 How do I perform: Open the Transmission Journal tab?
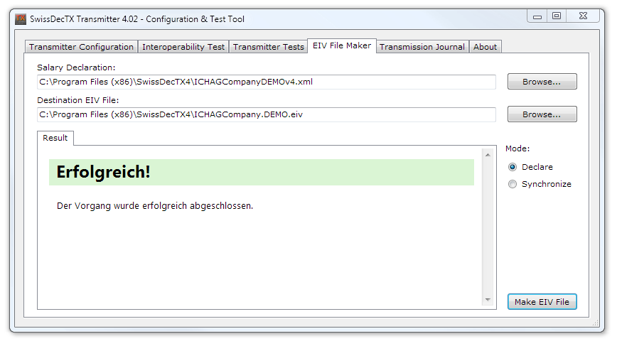[x=422, y=47]
